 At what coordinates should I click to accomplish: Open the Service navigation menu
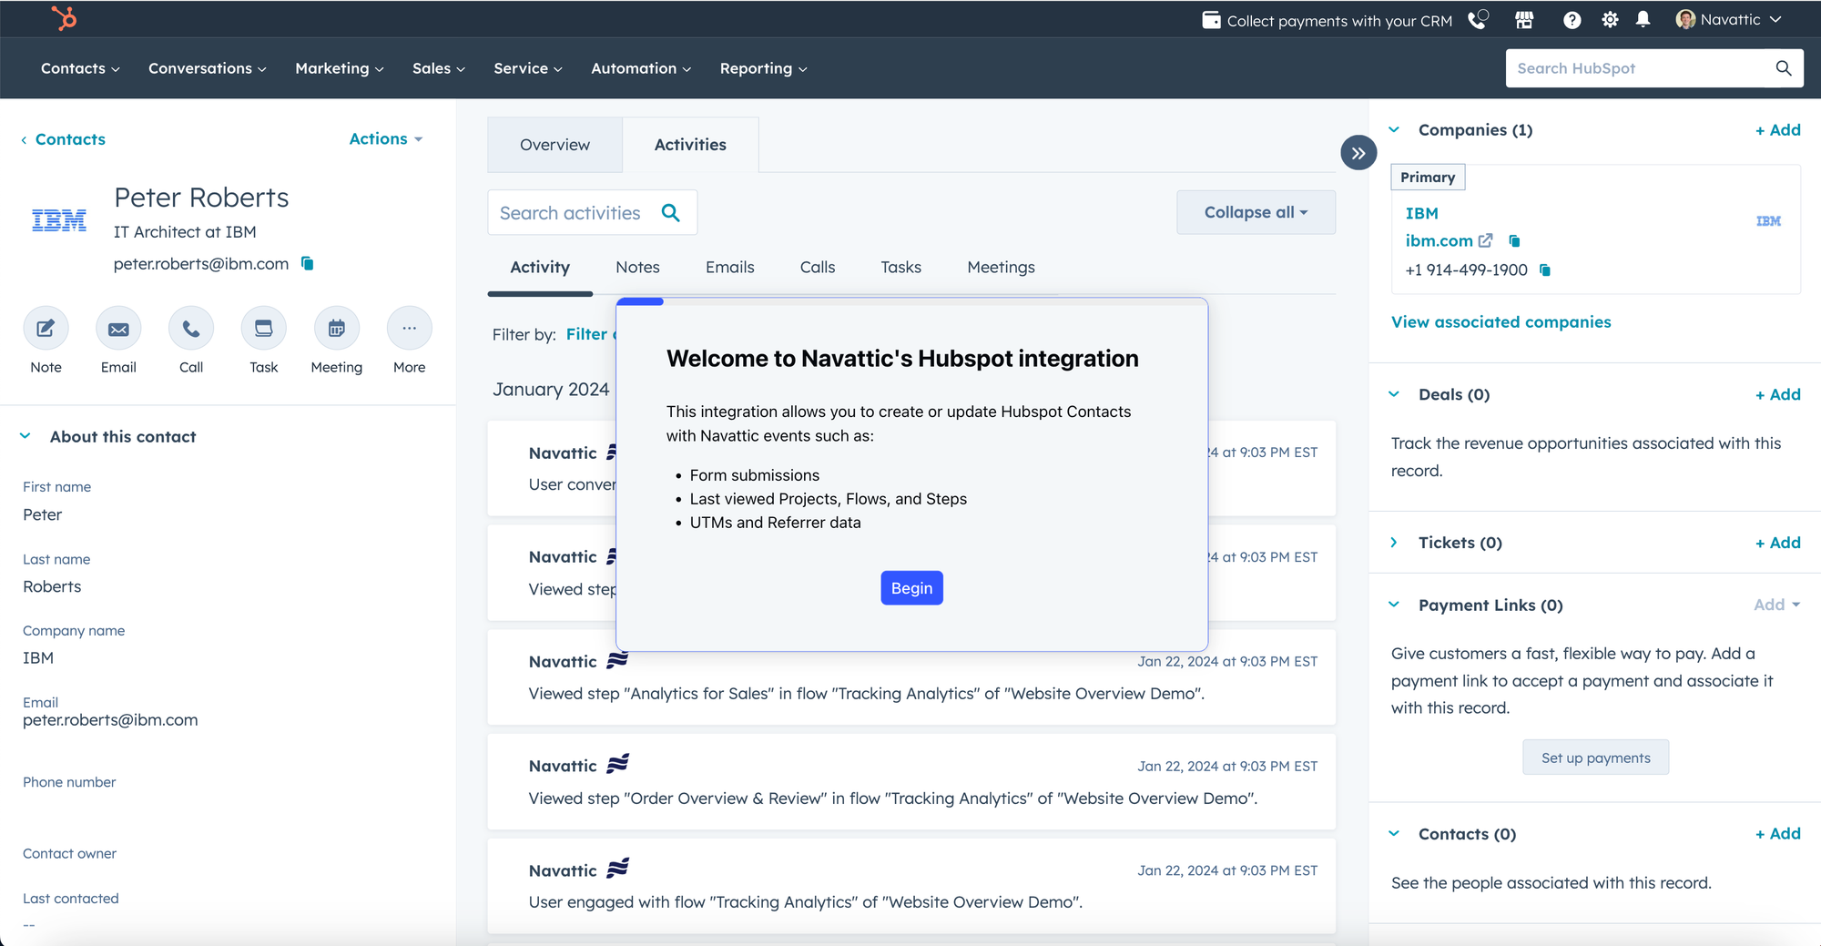[x=528, y=68]
